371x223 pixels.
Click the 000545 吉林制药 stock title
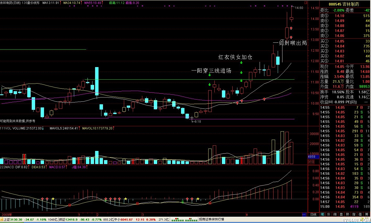click(x=344, y=4)
